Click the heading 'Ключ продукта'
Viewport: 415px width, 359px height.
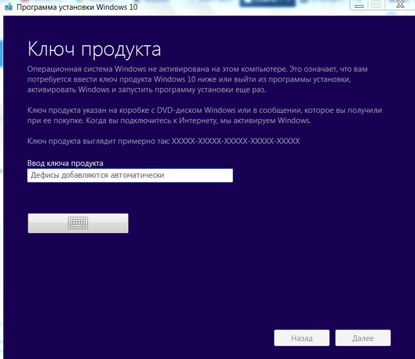pyautogui.click(x=94, y=49)
